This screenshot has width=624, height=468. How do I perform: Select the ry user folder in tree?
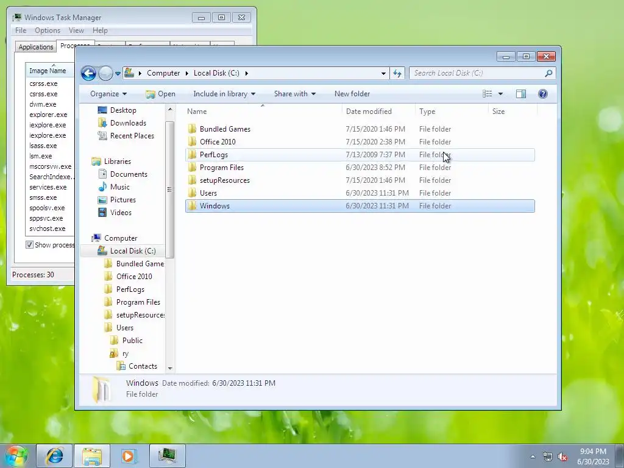pos(125,353)
